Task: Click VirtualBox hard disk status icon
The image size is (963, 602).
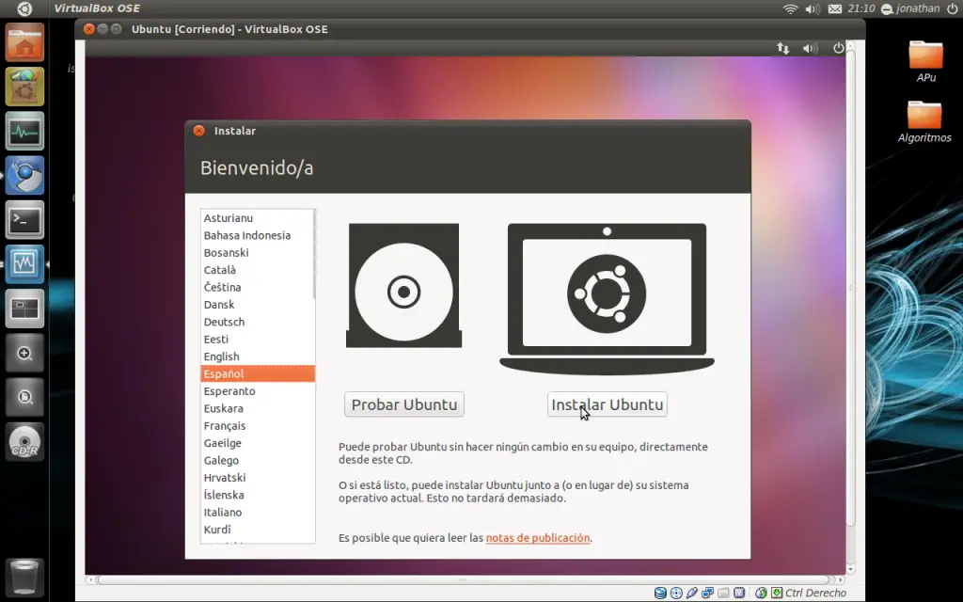Action: pos(660,593)
